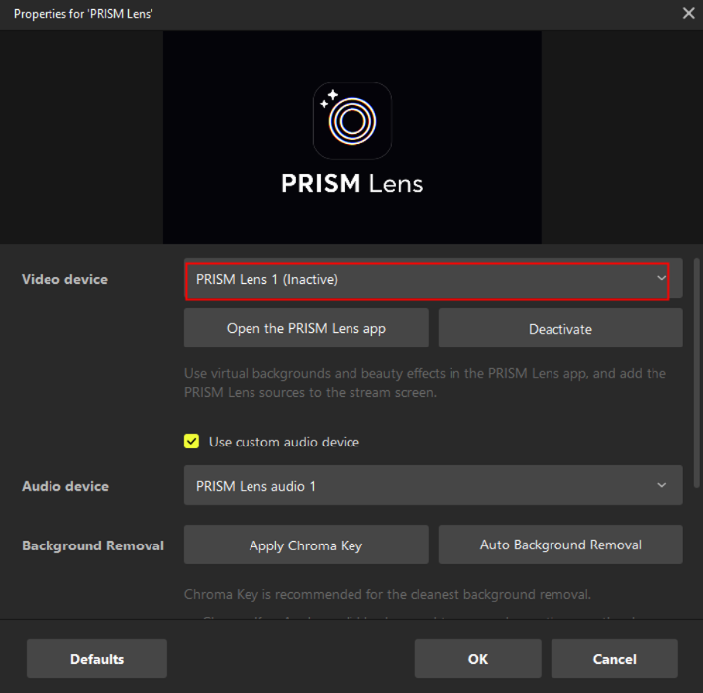703x693 pixels.
Task: Select Auto Background Removal
Action: [x=559, y=544]
